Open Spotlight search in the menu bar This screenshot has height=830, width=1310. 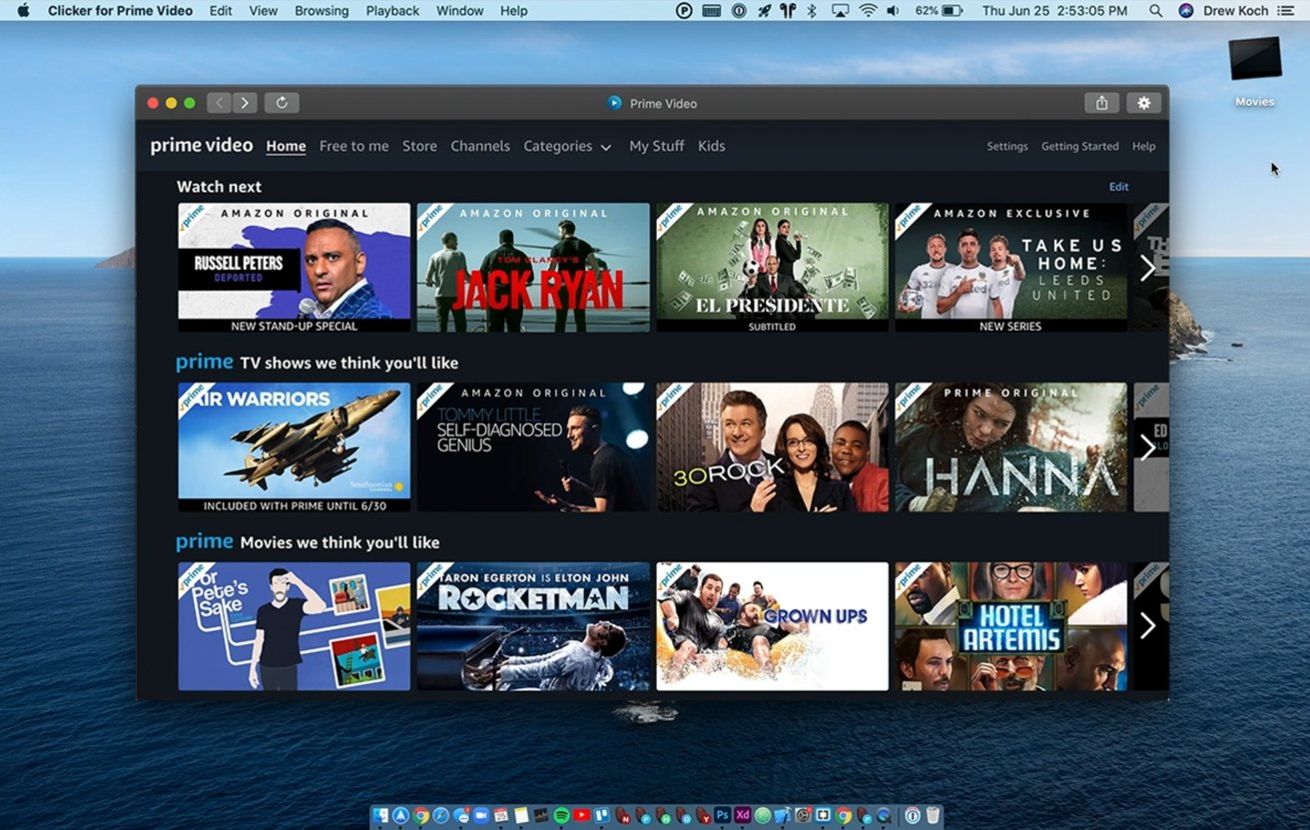coord(1155,10)
